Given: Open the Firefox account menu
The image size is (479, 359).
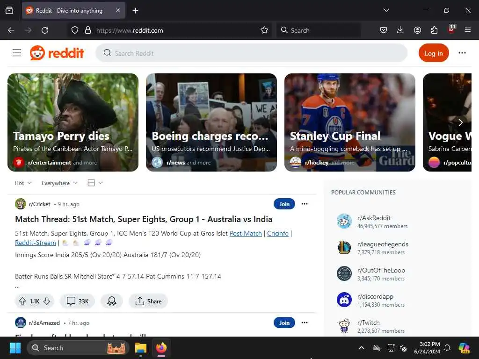Looking at the screenshot, I should tap(417, 30).
